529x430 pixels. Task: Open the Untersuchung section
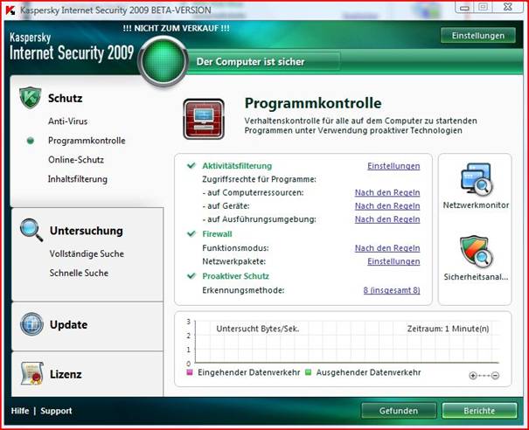(x=87, y=231)
